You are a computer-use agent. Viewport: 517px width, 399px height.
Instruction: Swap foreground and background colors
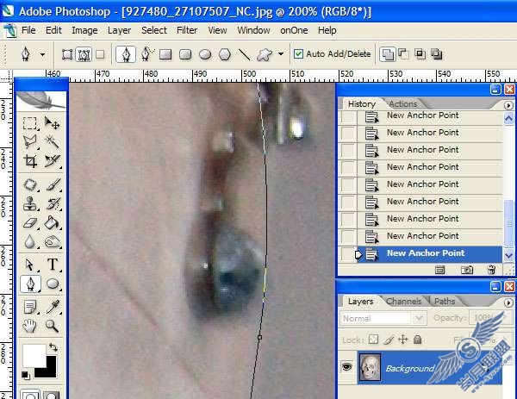[53, 347]
